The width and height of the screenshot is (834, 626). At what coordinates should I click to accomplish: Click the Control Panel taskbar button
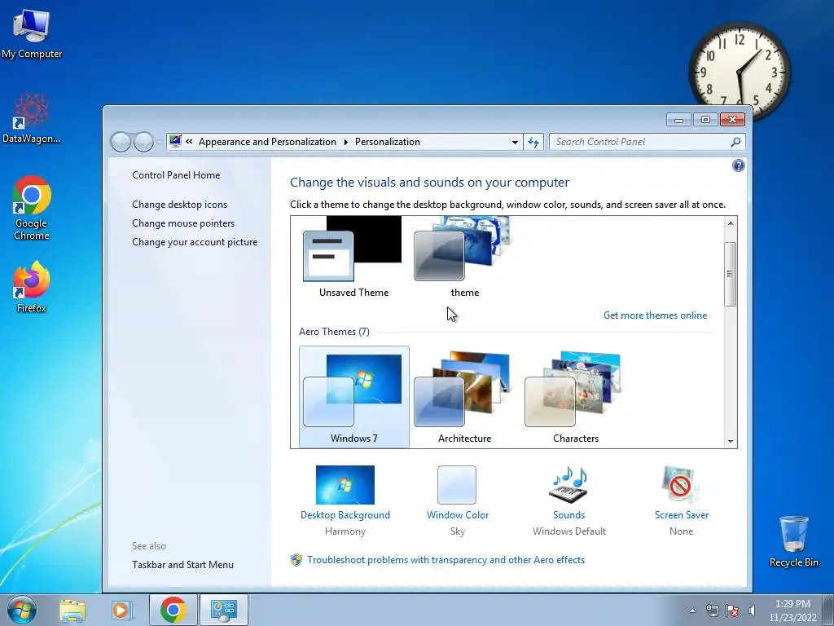[x=223, y=610]
